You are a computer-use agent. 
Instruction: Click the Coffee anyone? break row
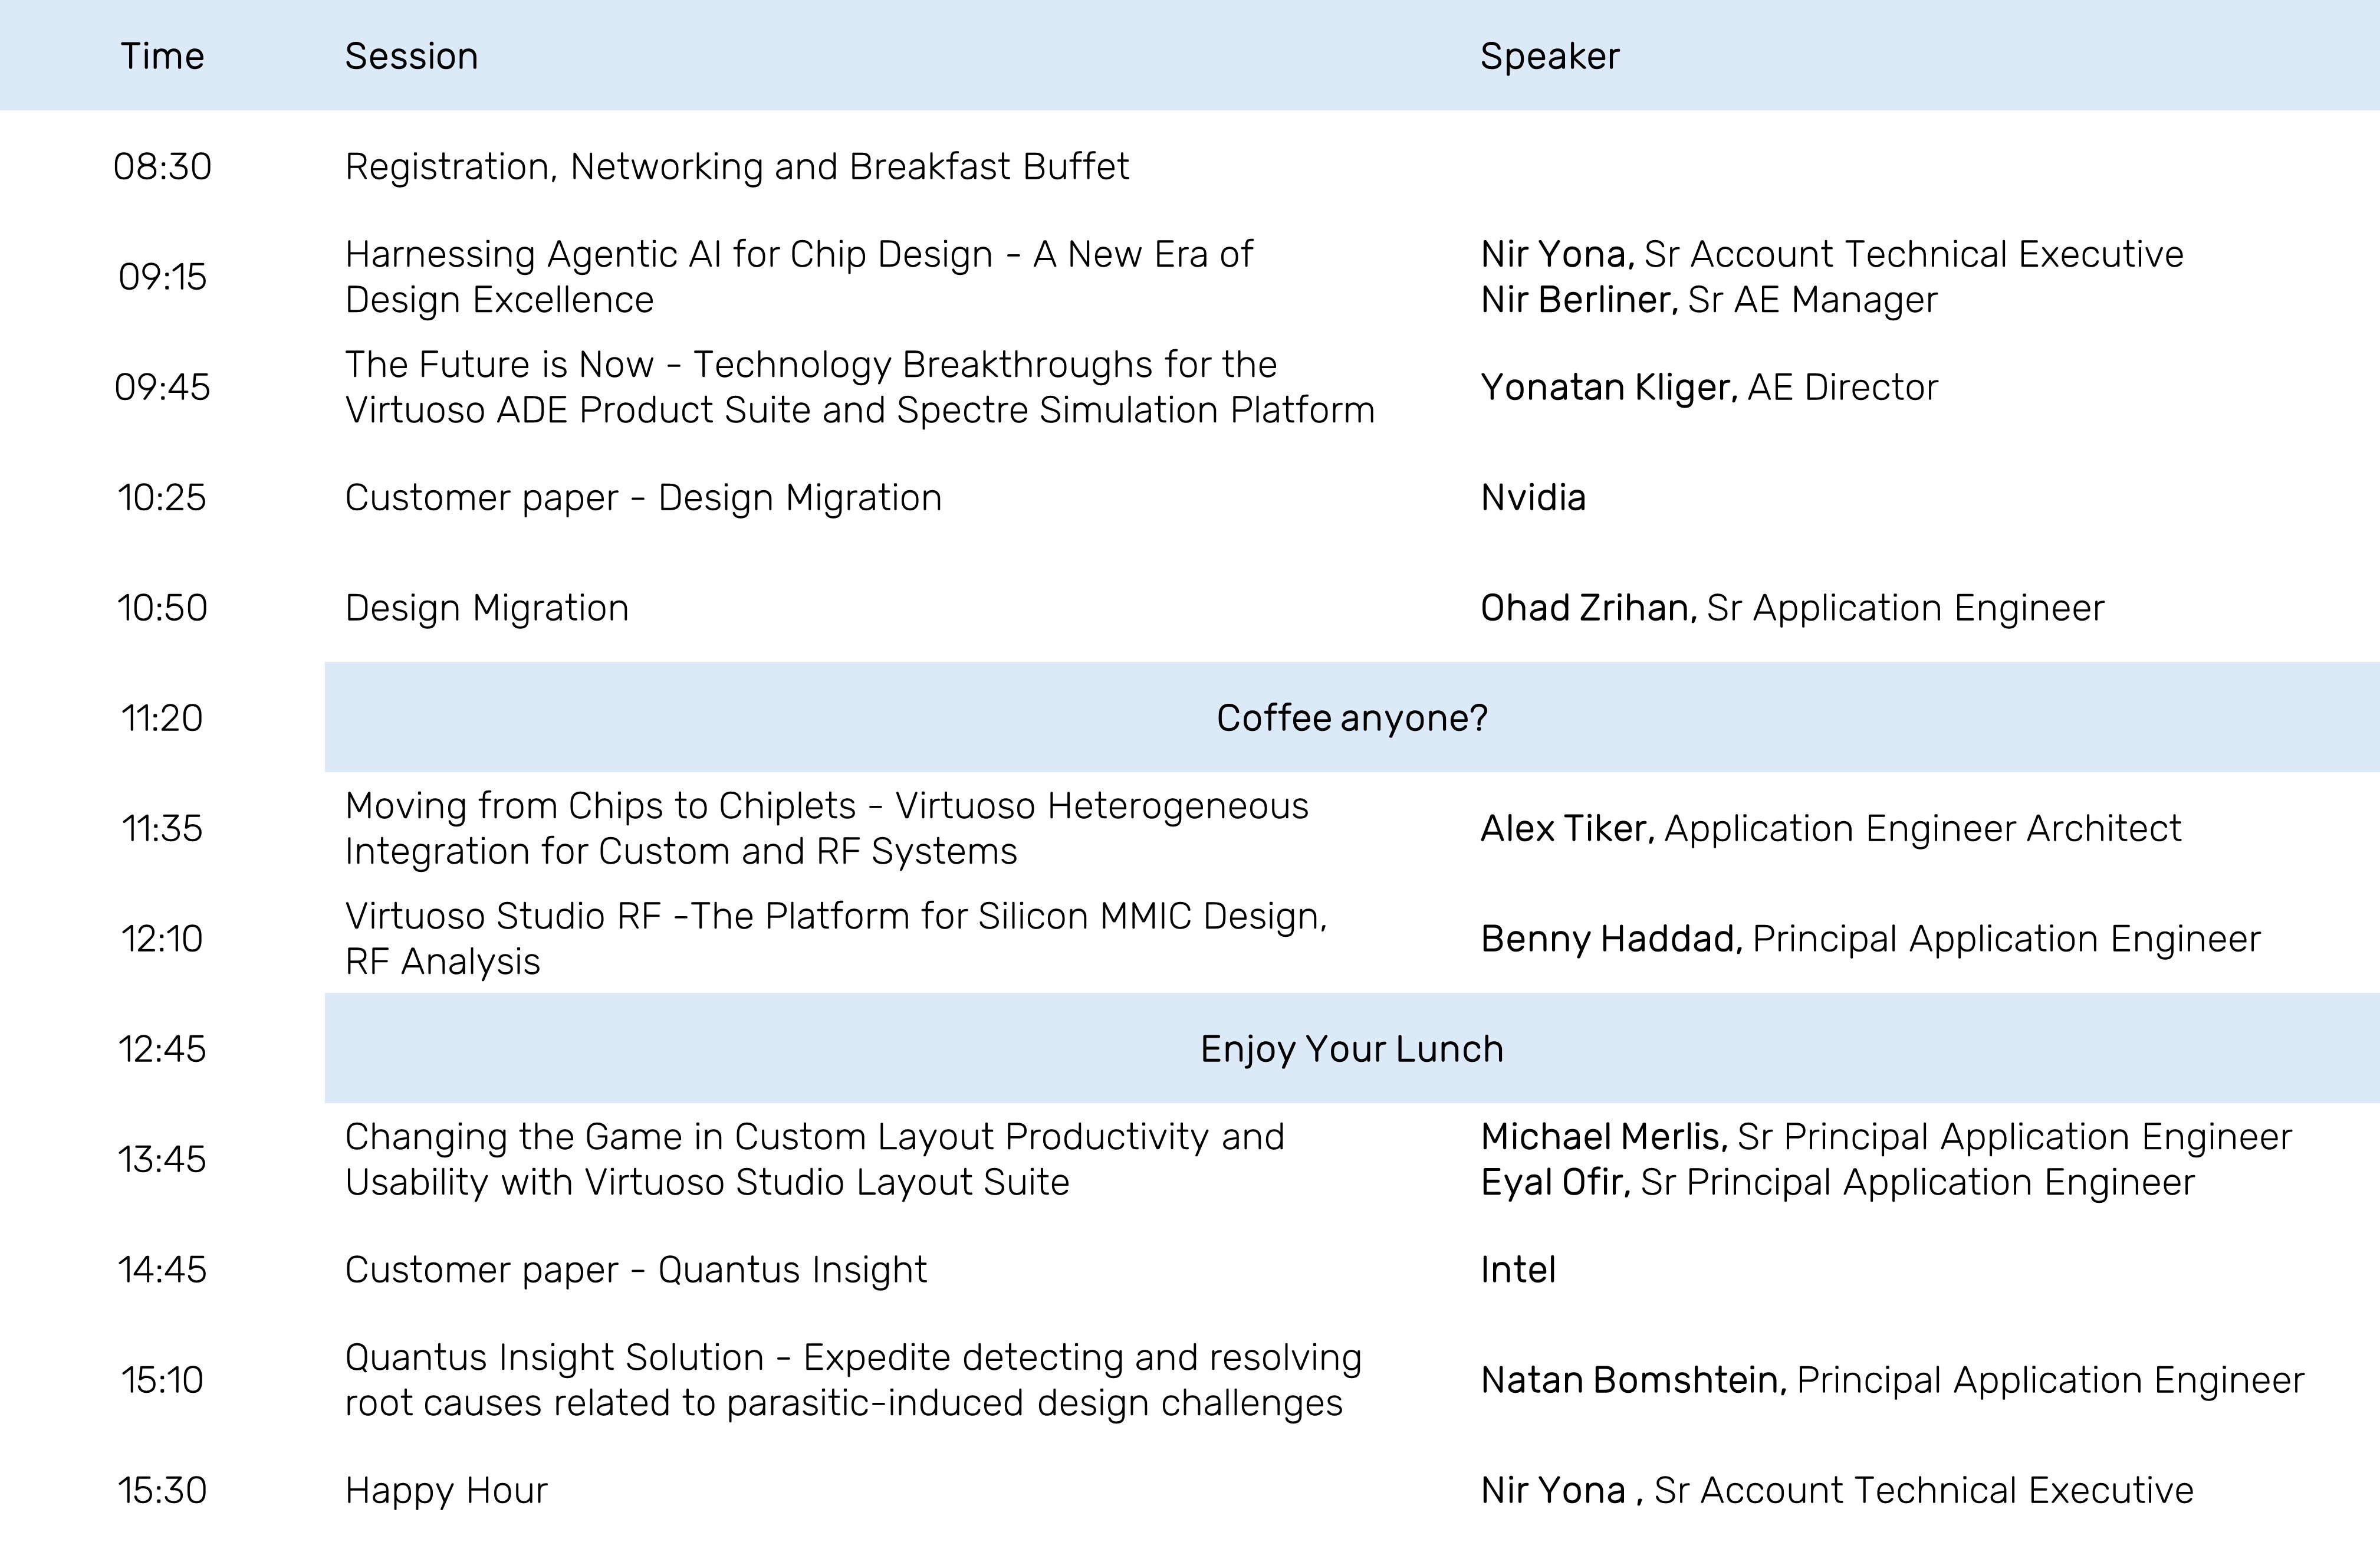point(1352,717)
